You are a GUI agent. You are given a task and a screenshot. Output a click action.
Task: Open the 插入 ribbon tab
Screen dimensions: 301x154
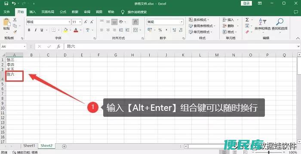[32, 12]
